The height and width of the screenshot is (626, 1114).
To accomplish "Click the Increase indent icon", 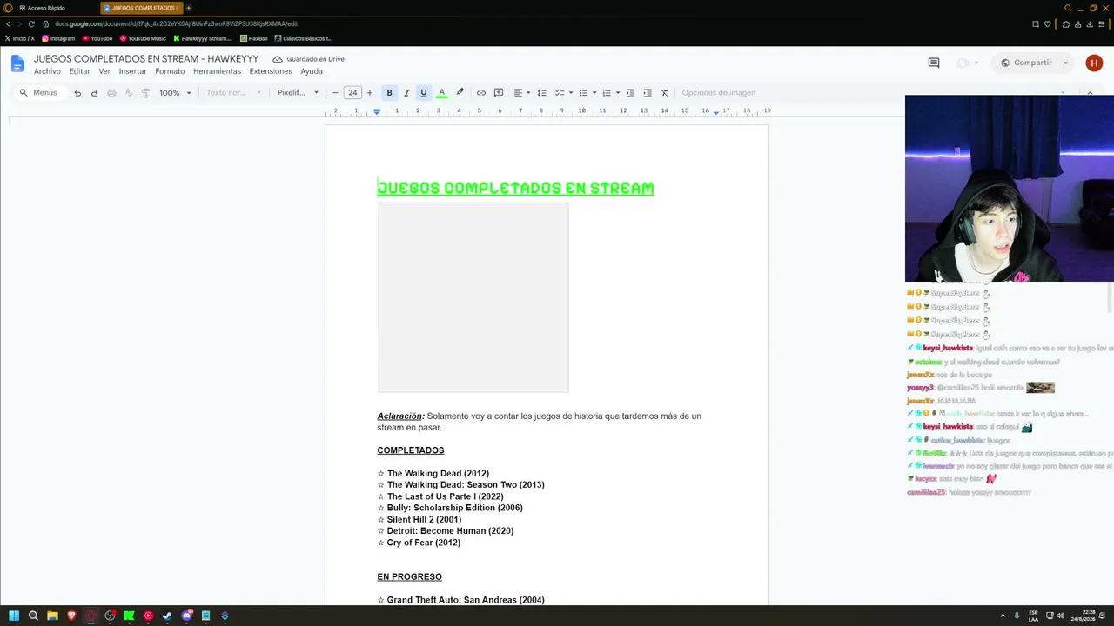I will coord(648,93).
